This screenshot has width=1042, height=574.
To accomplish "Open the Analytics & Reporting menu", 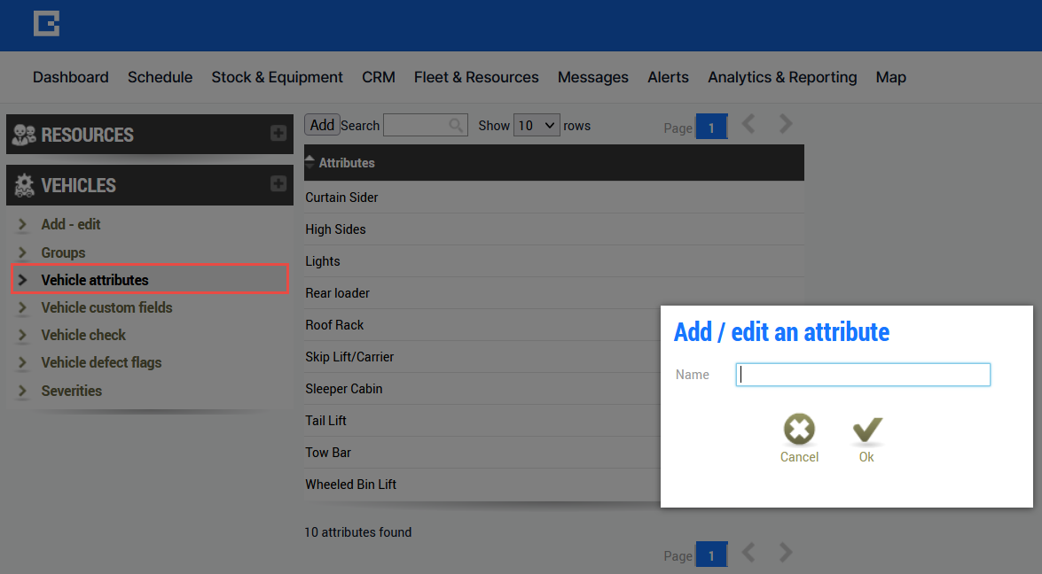I will tap(782, 77).
